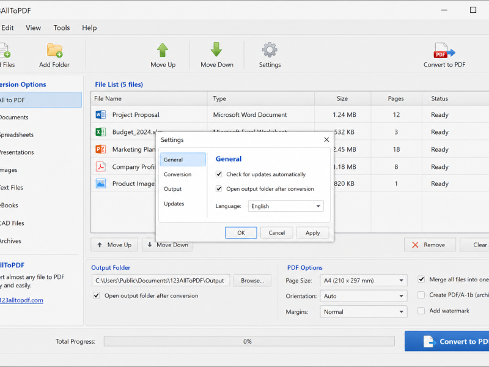Open the Edit menu

[x=7, y=28]
